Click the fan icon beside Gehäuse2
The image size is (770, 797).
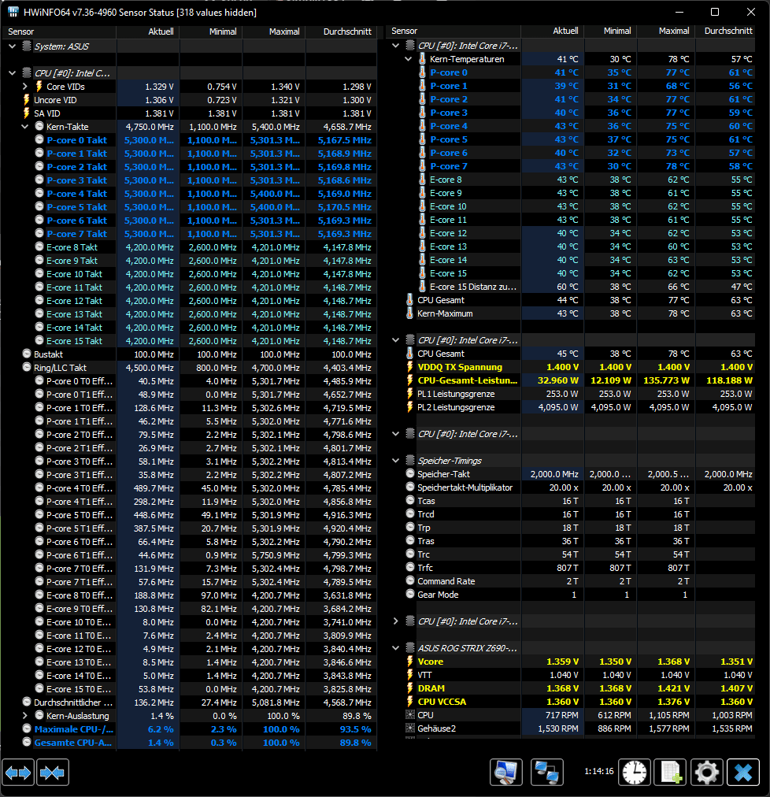pos(410,728)
